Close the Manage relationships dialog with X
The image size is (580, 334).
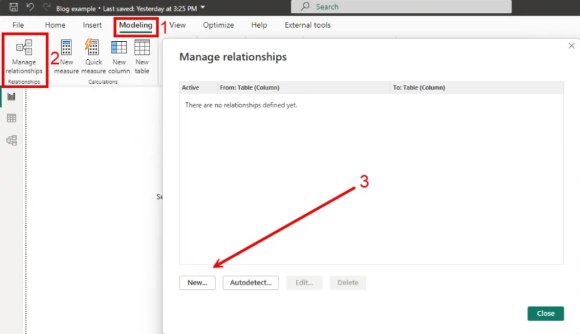point(572,46)
